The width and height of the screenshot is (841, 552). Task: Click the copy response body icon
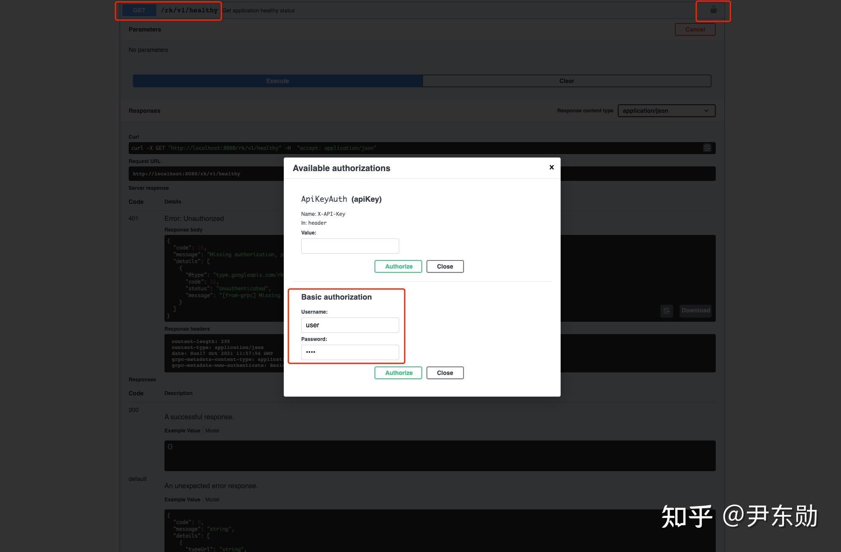point(666,311)
